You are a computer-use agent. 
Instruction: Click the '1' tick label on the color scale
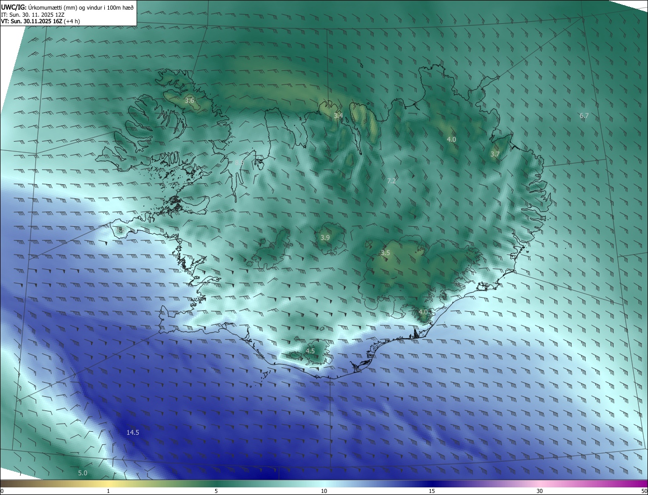(108, 491)
